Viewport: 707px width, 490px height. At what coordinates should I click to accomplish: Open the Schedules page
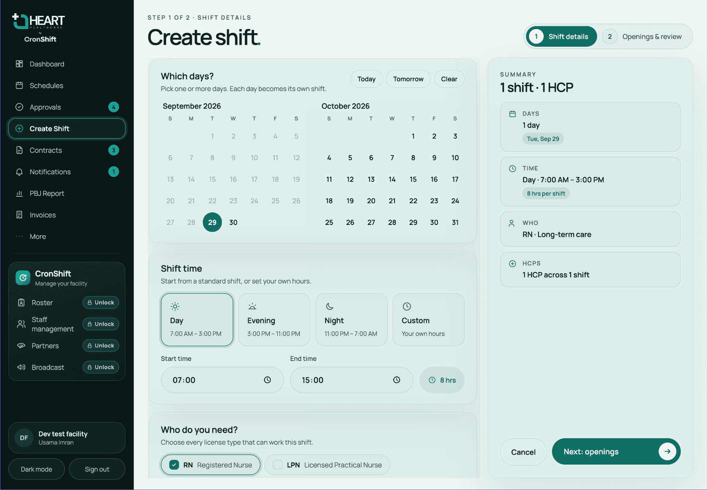(66, 86)
